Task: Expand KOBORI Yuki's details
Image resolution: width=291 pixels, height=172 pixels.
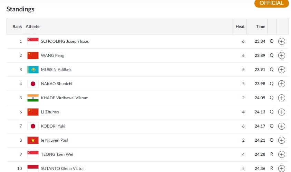Action: (x=282, y=126)
